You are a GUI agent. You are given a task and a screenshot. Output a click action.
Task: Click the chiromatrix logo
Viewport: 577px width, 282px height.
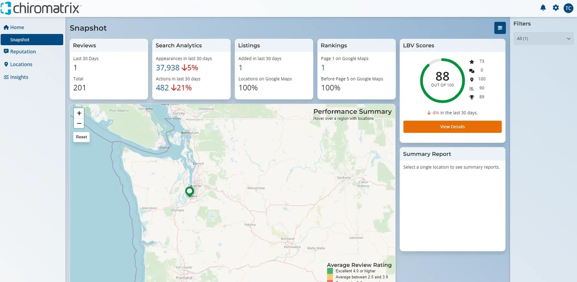pyautogui.click(x=41, y=8)
